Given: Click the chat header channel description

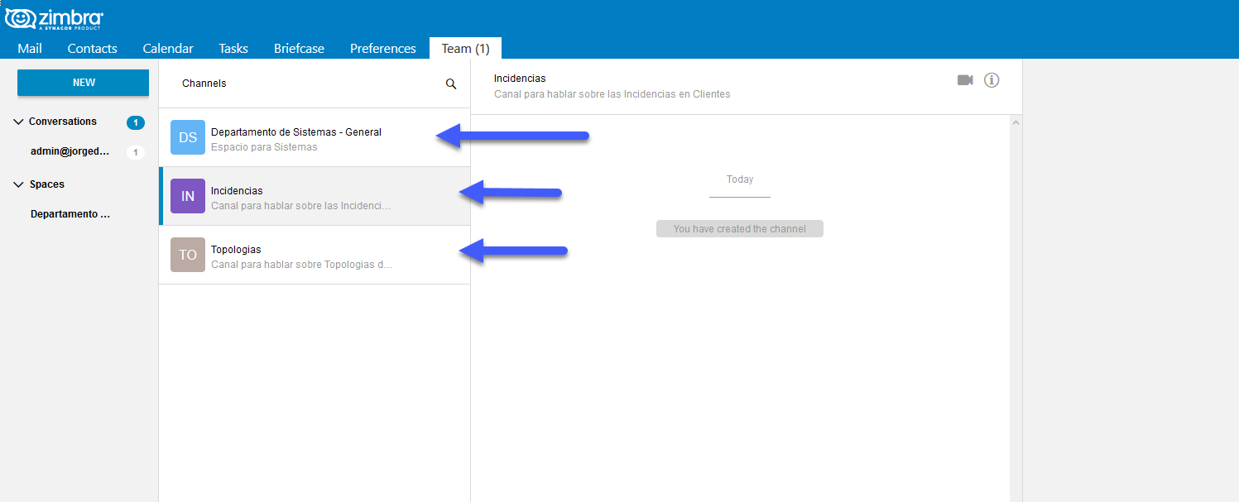Looking at the screenshot, I should pos(612,94).
